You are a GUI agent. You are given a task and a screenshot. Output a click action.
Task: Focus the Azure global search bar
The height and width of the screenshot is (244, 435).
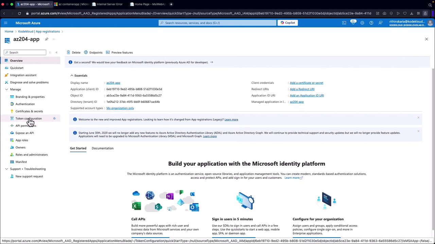point(217,23)
